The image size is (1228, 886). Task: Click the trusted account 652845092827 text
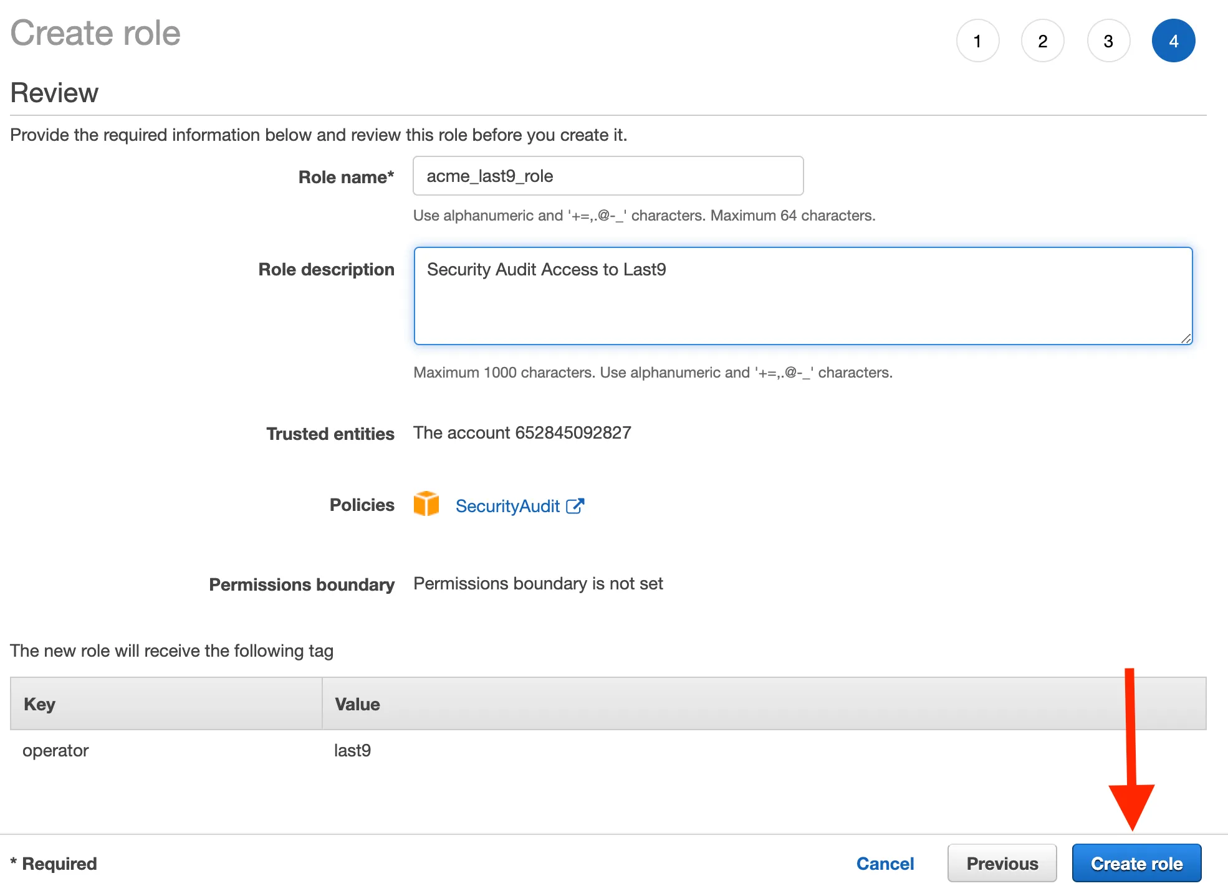pos(522,433)
